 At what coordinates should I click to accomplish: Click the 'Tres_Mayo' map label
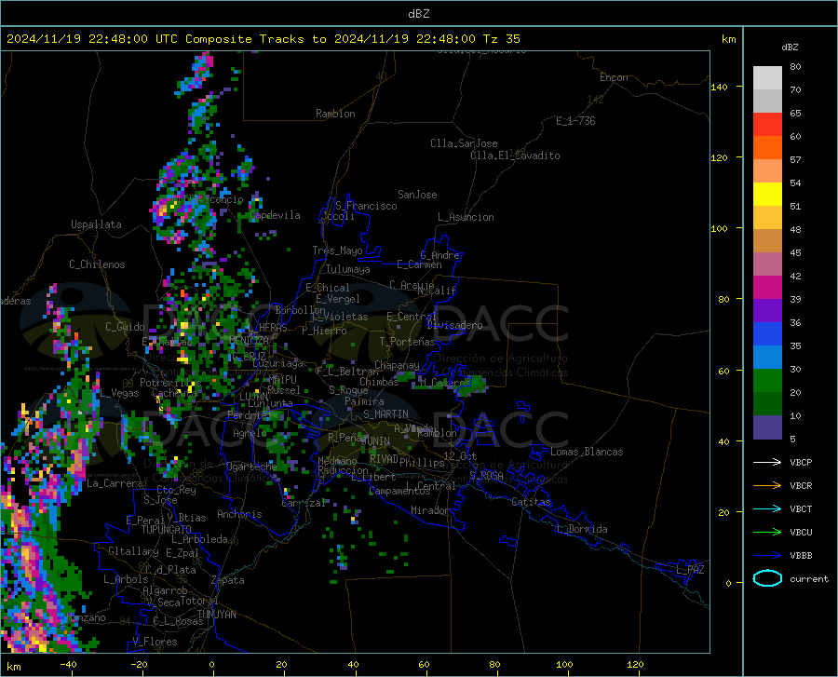tap(337, 250)
